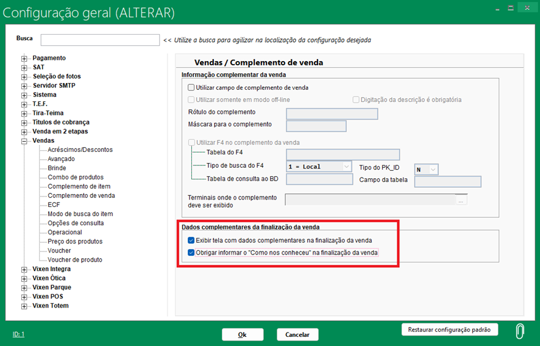Select 'Voucher de produto' tree item

(74, 260)
